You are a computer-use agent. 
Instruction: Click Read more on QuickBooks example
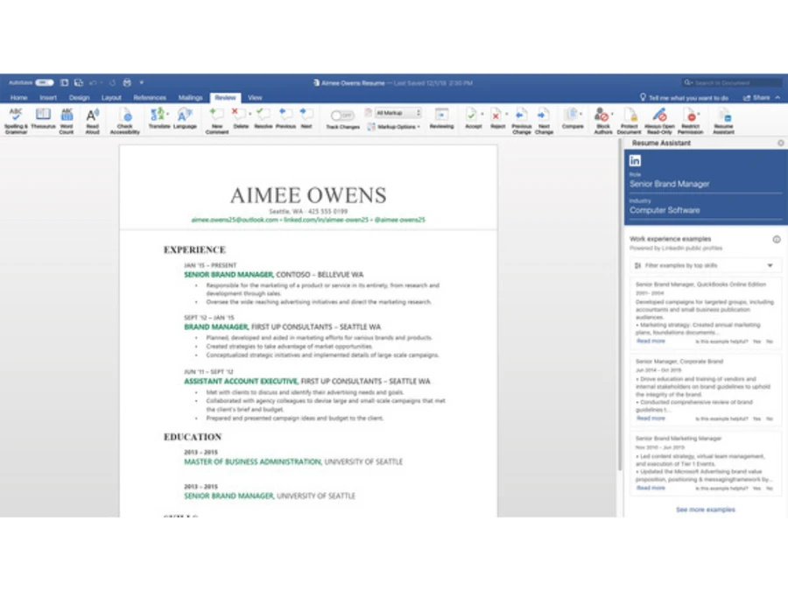[x=651, y=341]
